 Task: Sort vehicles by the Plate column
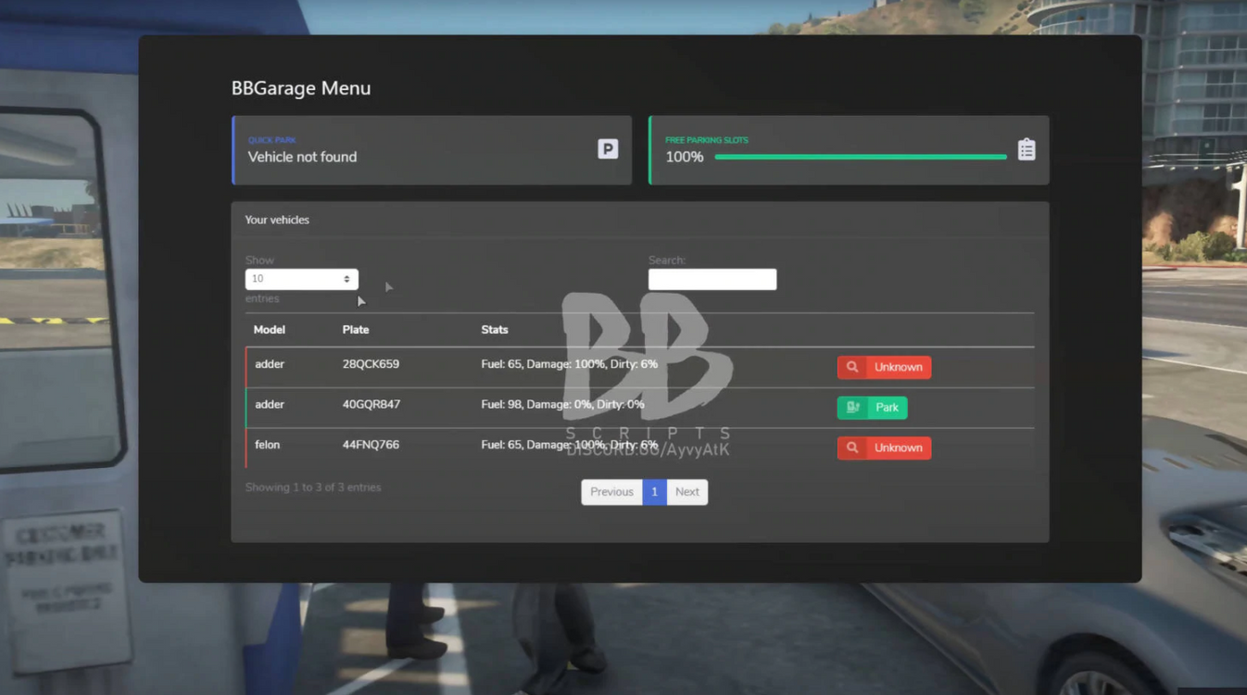[x=356, y=329]
